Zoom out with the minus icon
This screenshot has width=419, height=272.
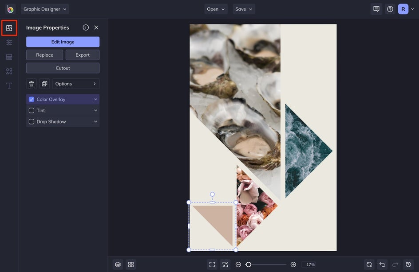coord(238,264)
